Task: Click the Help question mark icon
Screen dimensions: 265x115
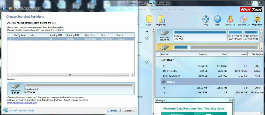Action: pos(217,21)
